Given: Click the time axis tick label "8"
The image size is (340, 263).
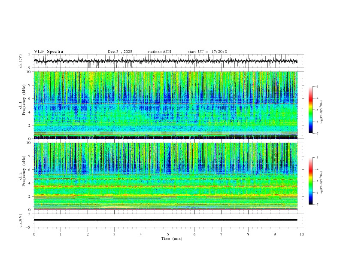Looking at the screenshot, I should [248, 234].
